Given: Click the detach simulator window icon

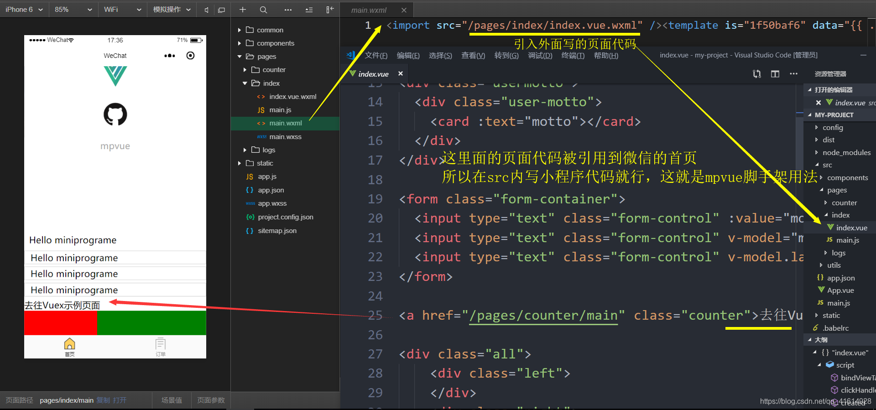Looking at the screenshot, I should [x=222, y=10].
